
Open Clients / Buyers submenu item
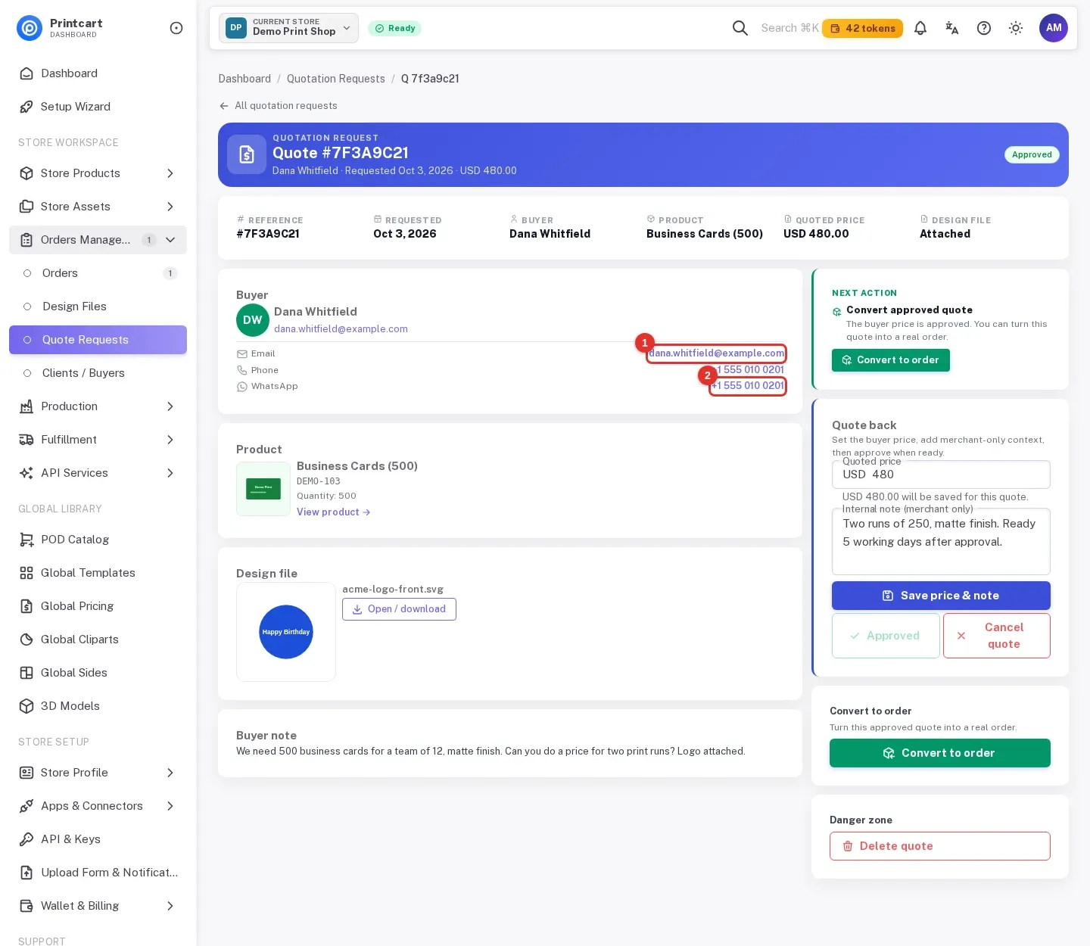coord(98,373)
